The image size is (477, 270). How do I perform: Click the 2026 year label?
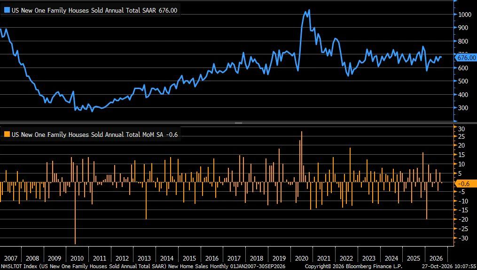436,258
